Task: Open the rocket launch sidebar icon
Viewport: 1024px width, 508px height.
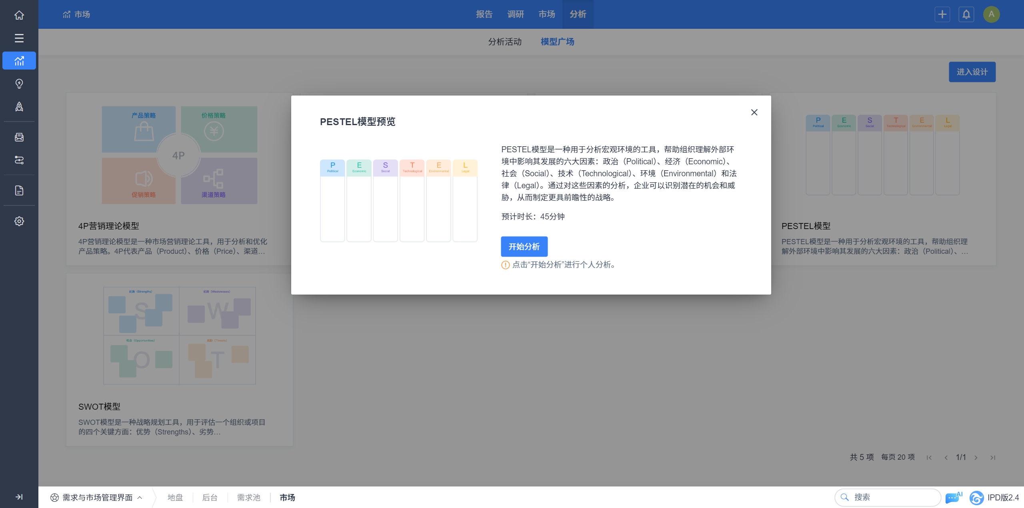Action: (x=19, y=107)
